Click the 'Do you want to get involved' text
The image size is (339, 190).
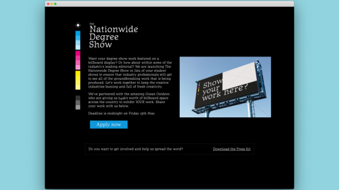(136, 149)
